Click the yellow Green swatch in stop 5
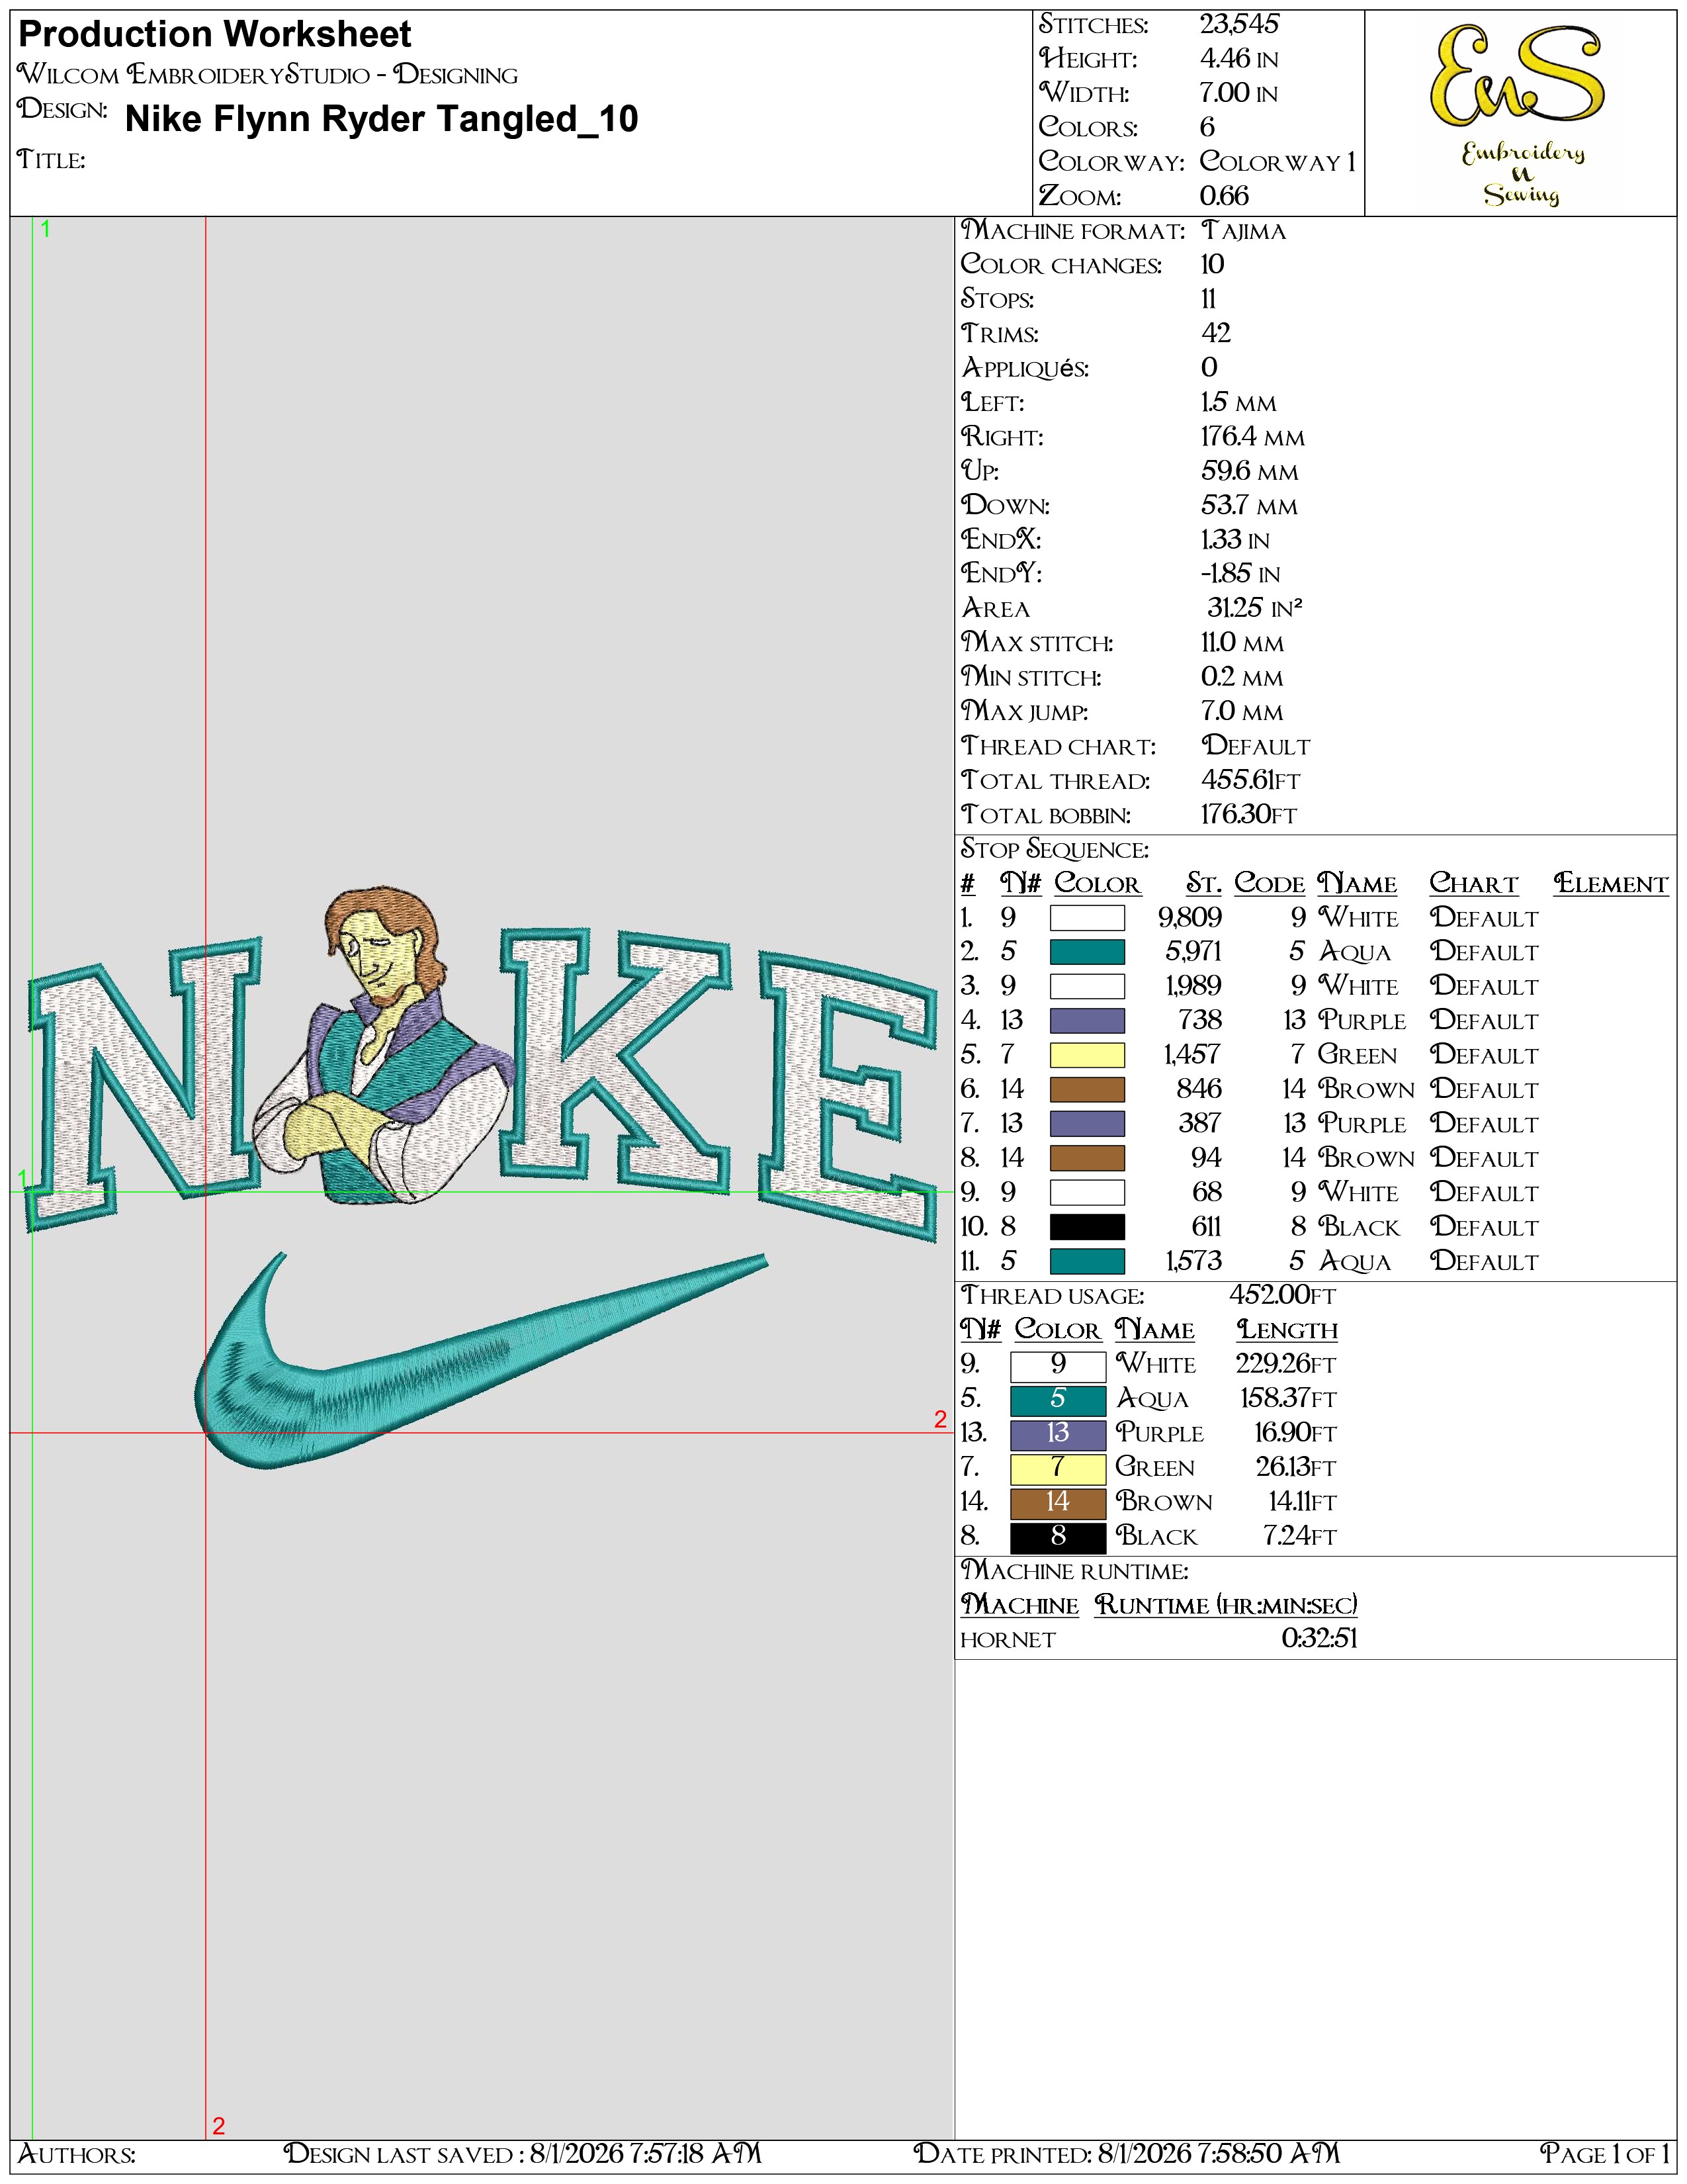Image resolution: width=1687 pixels, height=2184 pixels. [1086, 1055]
